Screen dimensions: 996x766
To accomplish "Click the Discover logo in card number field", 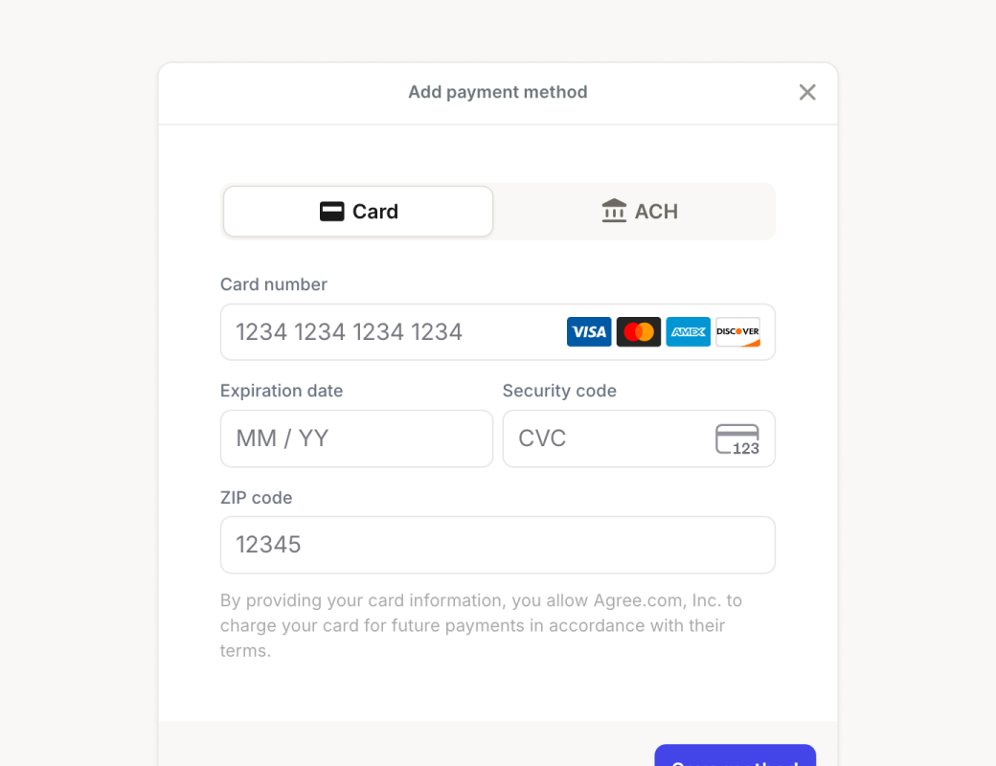I will (737, 332).
